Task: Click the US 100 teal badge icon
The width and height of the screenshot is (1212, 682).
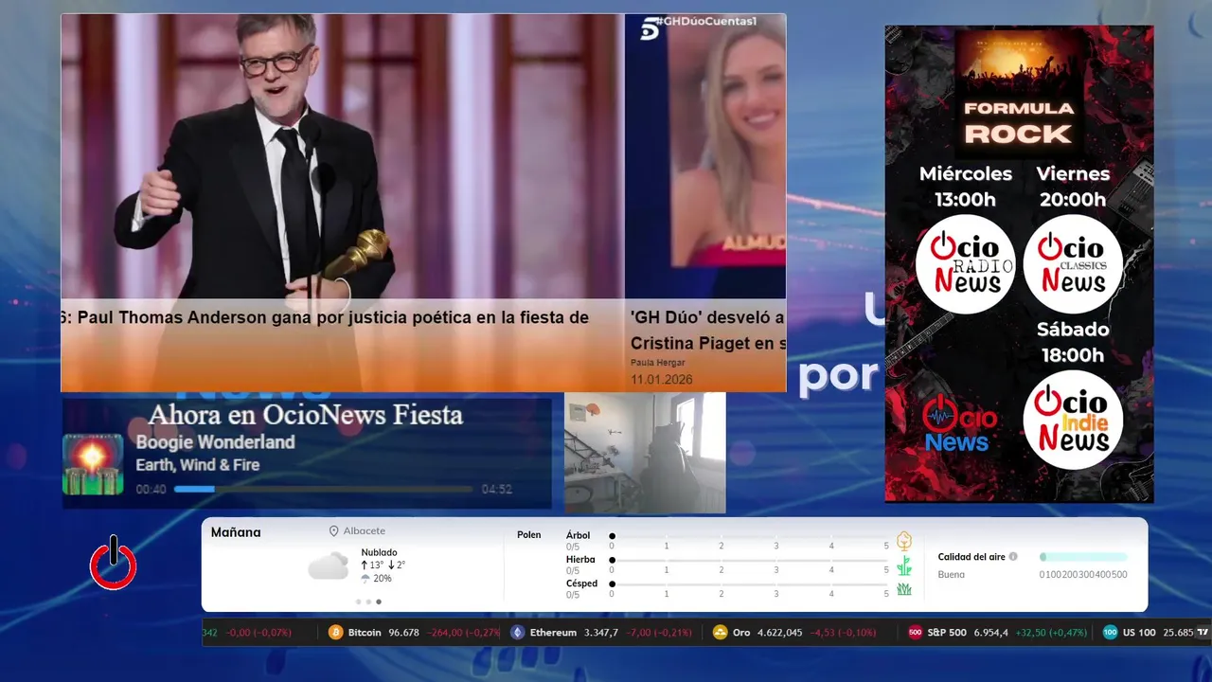Action: [1110, 633]
